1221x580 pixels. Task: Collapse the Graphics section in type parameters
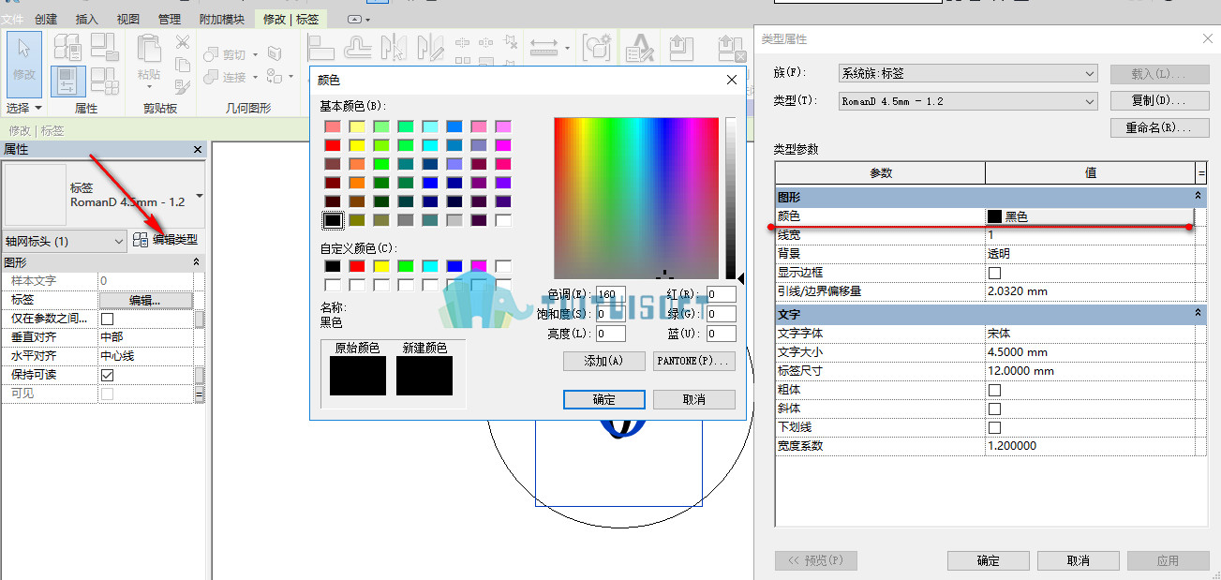[x=1197, y=197]
